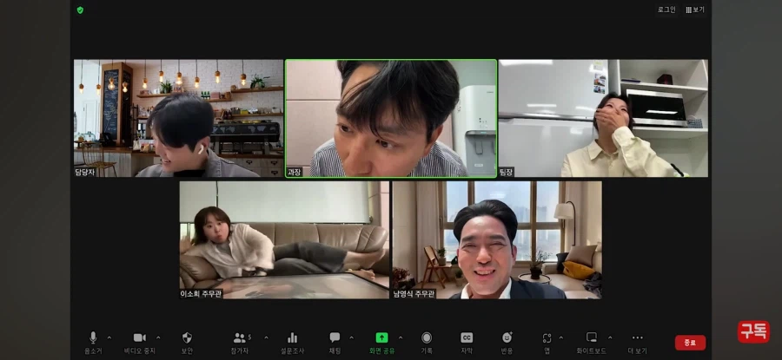Click the name label 과장
This screenshot has width=782, height=360.
coord(295,173)
